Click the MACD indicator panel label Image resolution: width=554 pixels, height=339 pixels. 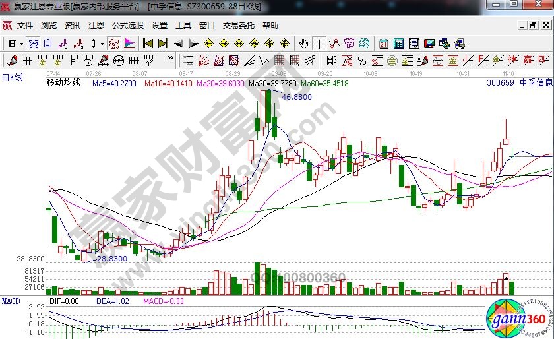point(10,301)
